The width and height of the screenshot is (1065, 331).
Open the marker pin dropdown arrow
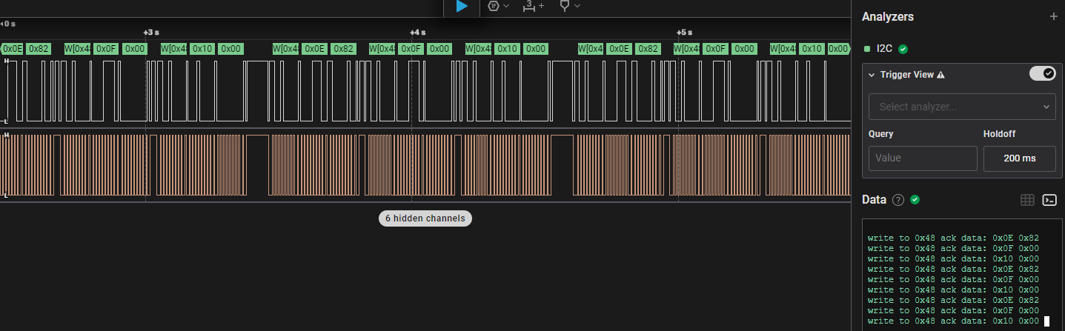(577, 6)
